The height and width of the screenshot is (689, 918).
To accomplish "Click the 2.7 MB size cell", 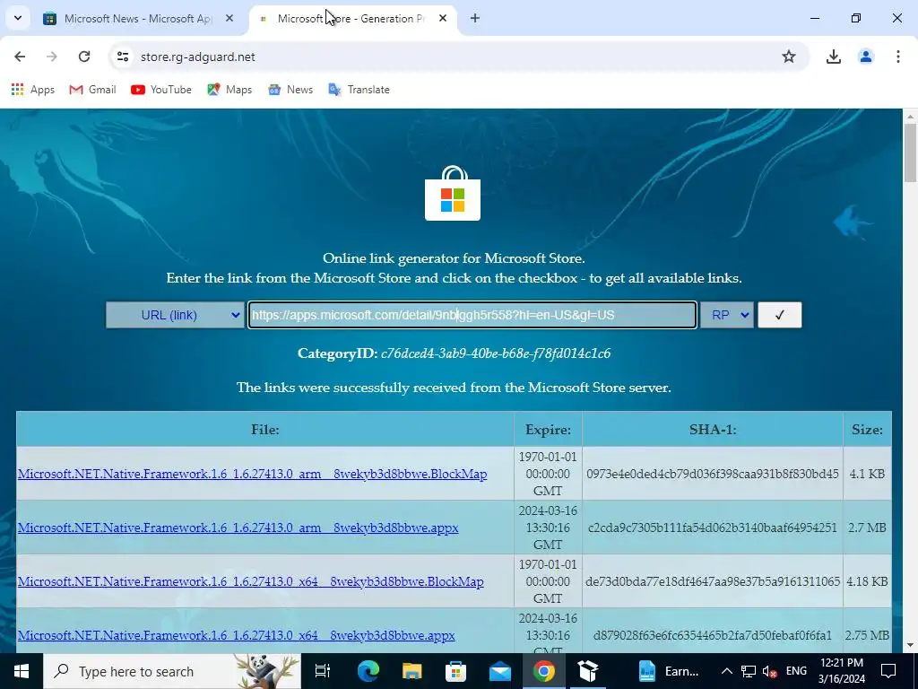I will tap(867, 528).
